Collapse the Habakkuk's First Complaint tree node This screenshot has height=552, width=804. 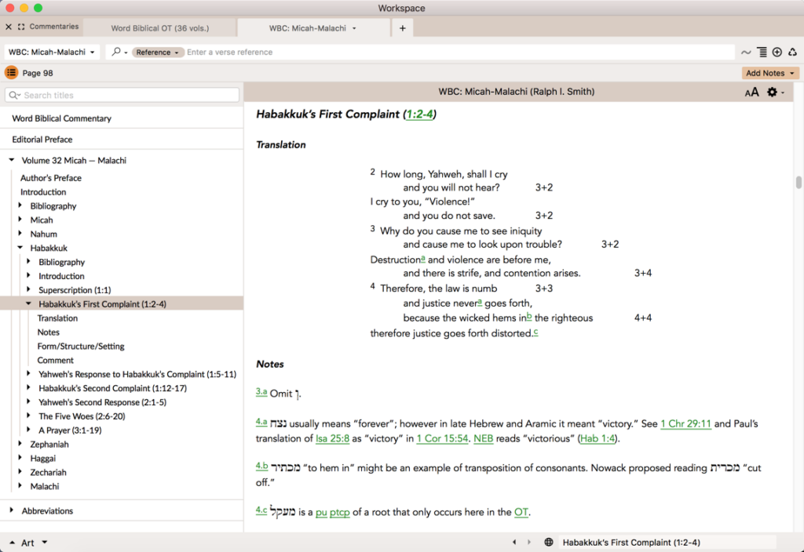coord(28,304)
